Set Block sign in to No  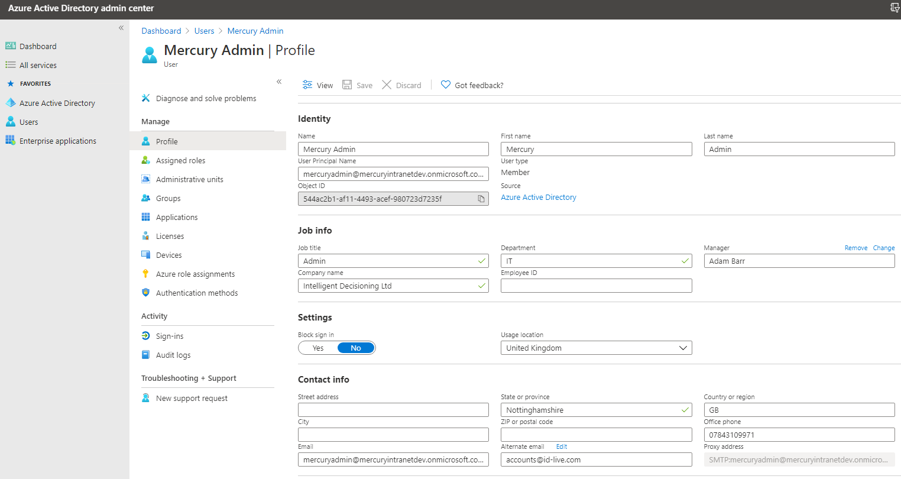click(356, 348)
